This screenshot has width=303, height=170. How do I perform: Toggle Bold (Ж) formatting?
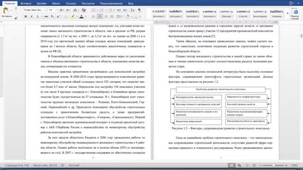(26, 17)
